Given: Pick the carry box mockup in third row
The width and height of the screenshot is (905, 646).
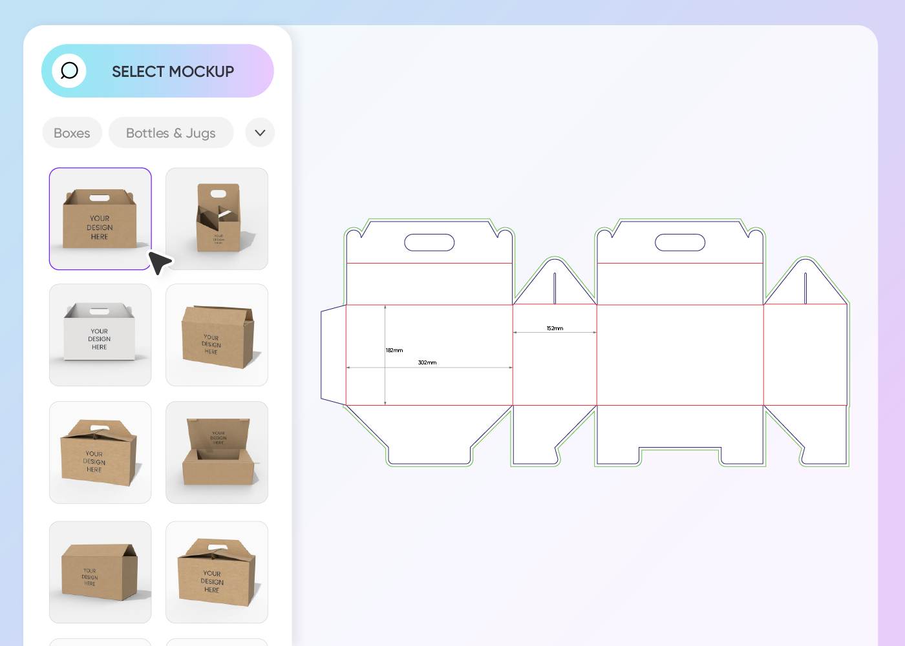Looking at the screenshot, I should tap(100, 452).
